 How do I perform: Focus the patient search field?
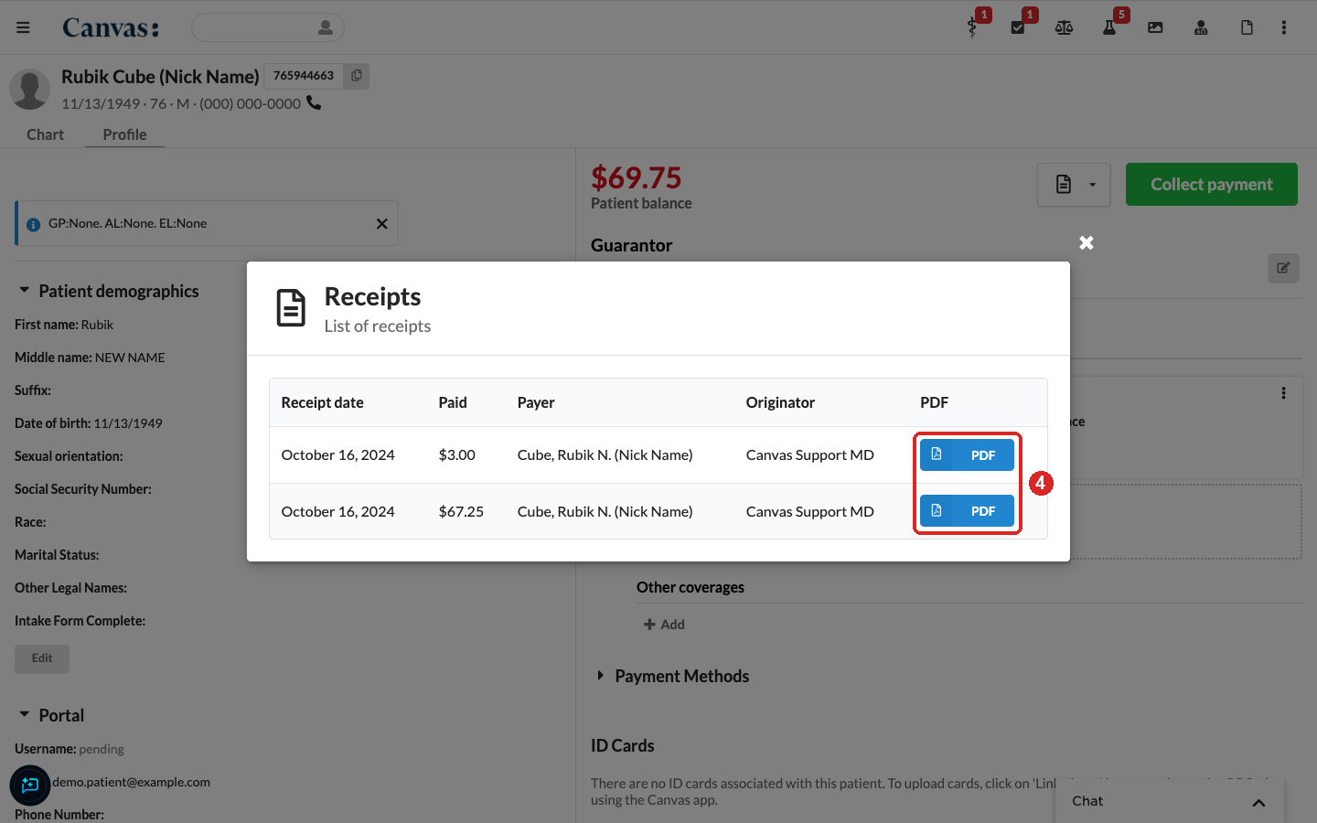pos(267,27)
